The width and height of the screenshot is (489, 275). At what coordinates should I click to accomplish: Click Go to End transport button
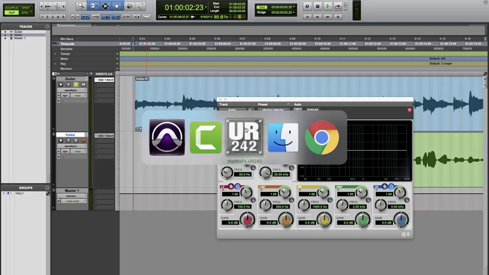coord(337,17)
